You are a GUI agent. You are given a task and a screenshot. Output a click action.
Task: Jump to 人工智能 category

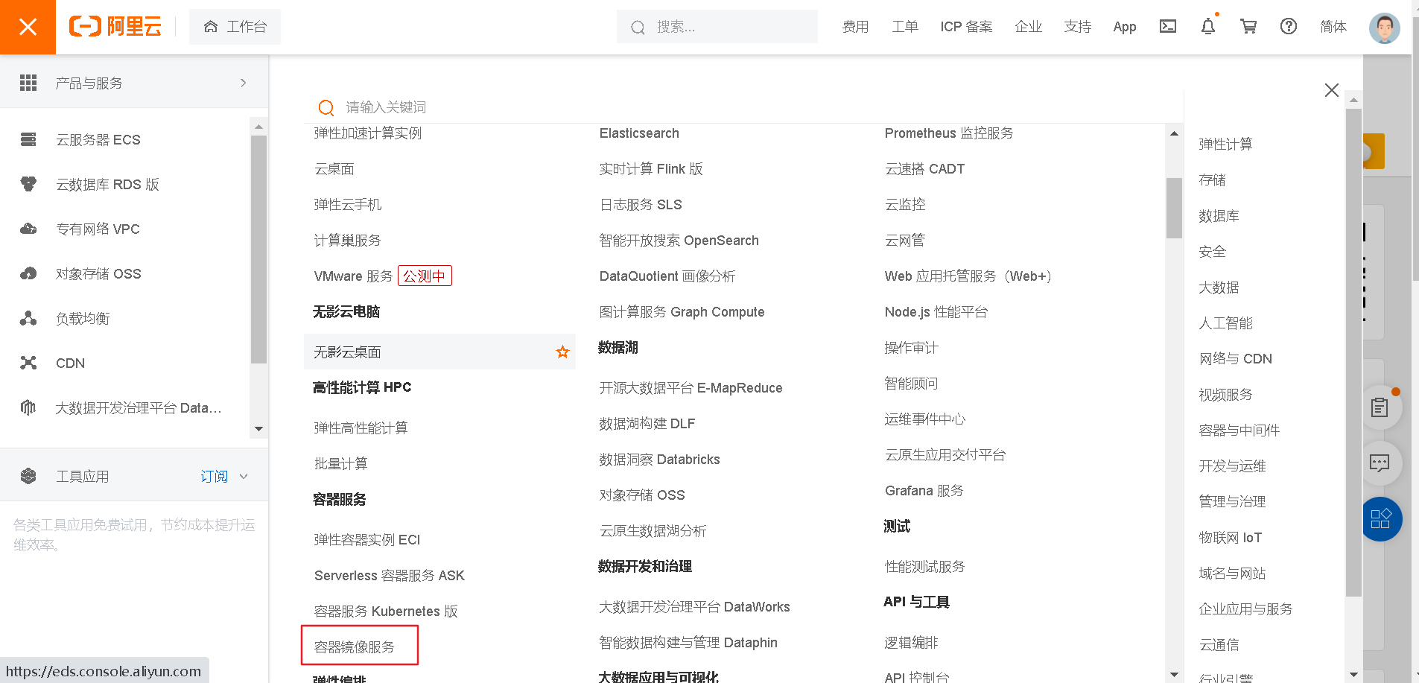point(1225,323)
